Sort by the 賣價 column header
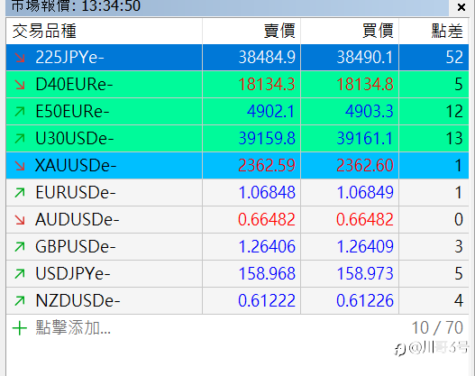This screenshot has height=376, width=475. point(251,31)
